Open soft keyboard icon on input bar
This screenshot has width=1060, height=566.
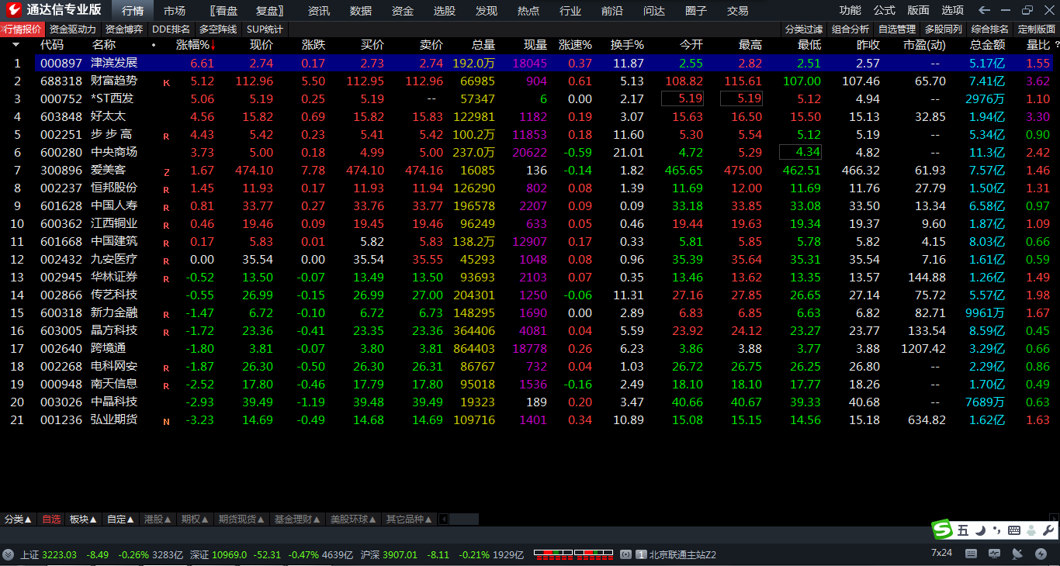point(1013,530)
